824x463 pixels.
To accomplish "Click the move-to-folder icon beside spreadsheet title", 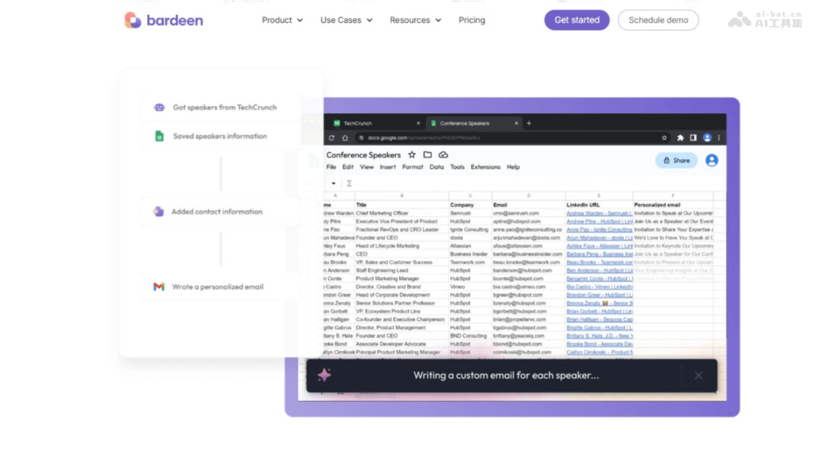I will 428,155.
